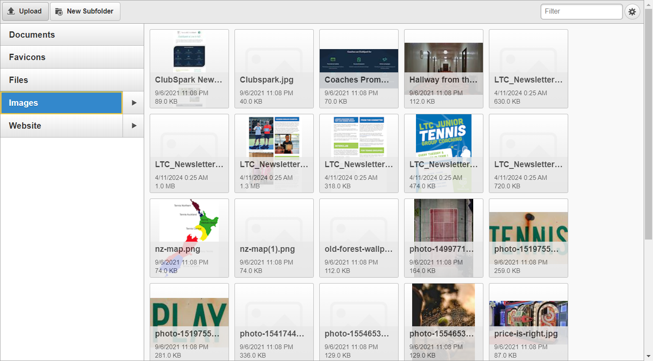Open the settings gear menu
This screenshot has height=361, width=653.
(x=632, y=11)
